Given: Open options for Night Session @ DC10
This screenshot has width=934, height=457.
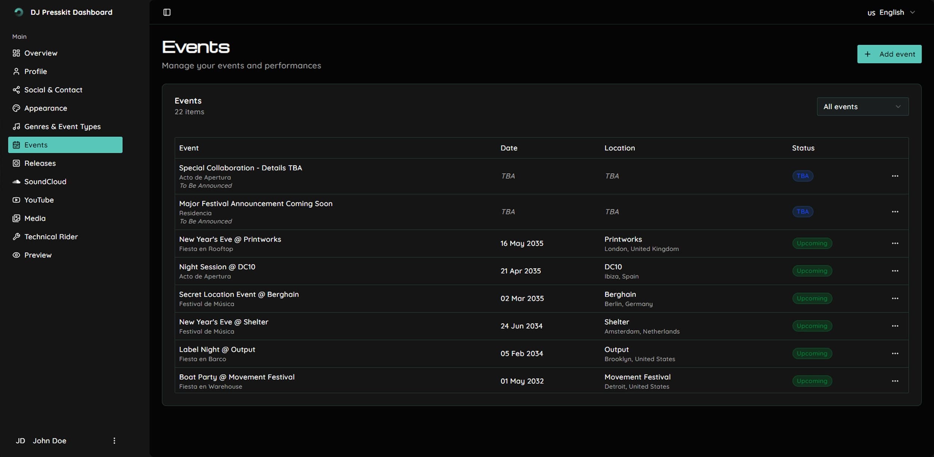Looking at the screenshot, I should click(x=896, y=270).
